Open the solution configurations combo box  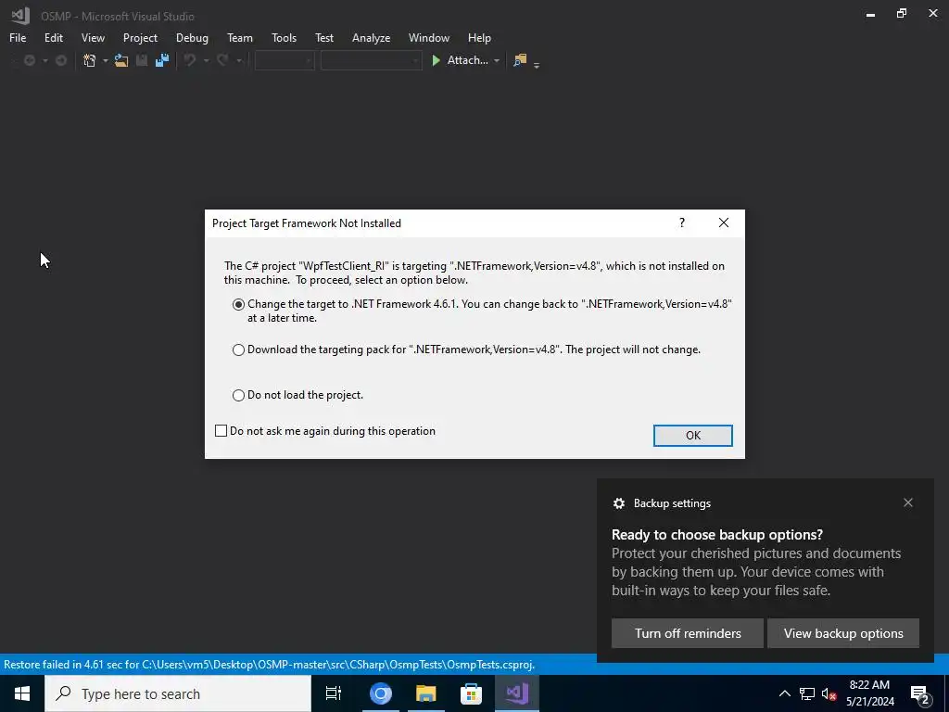click(285, 60)
